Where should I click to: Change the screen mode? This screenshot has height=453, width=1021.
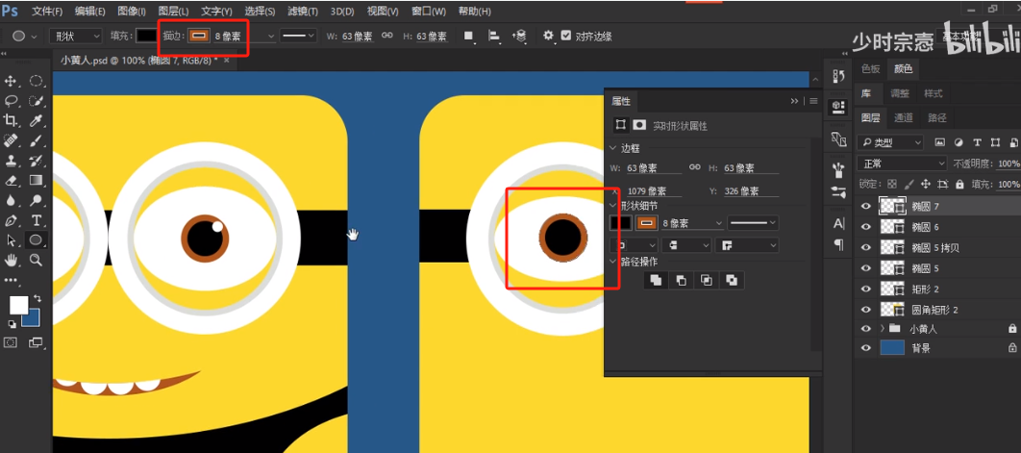point(36,342)
